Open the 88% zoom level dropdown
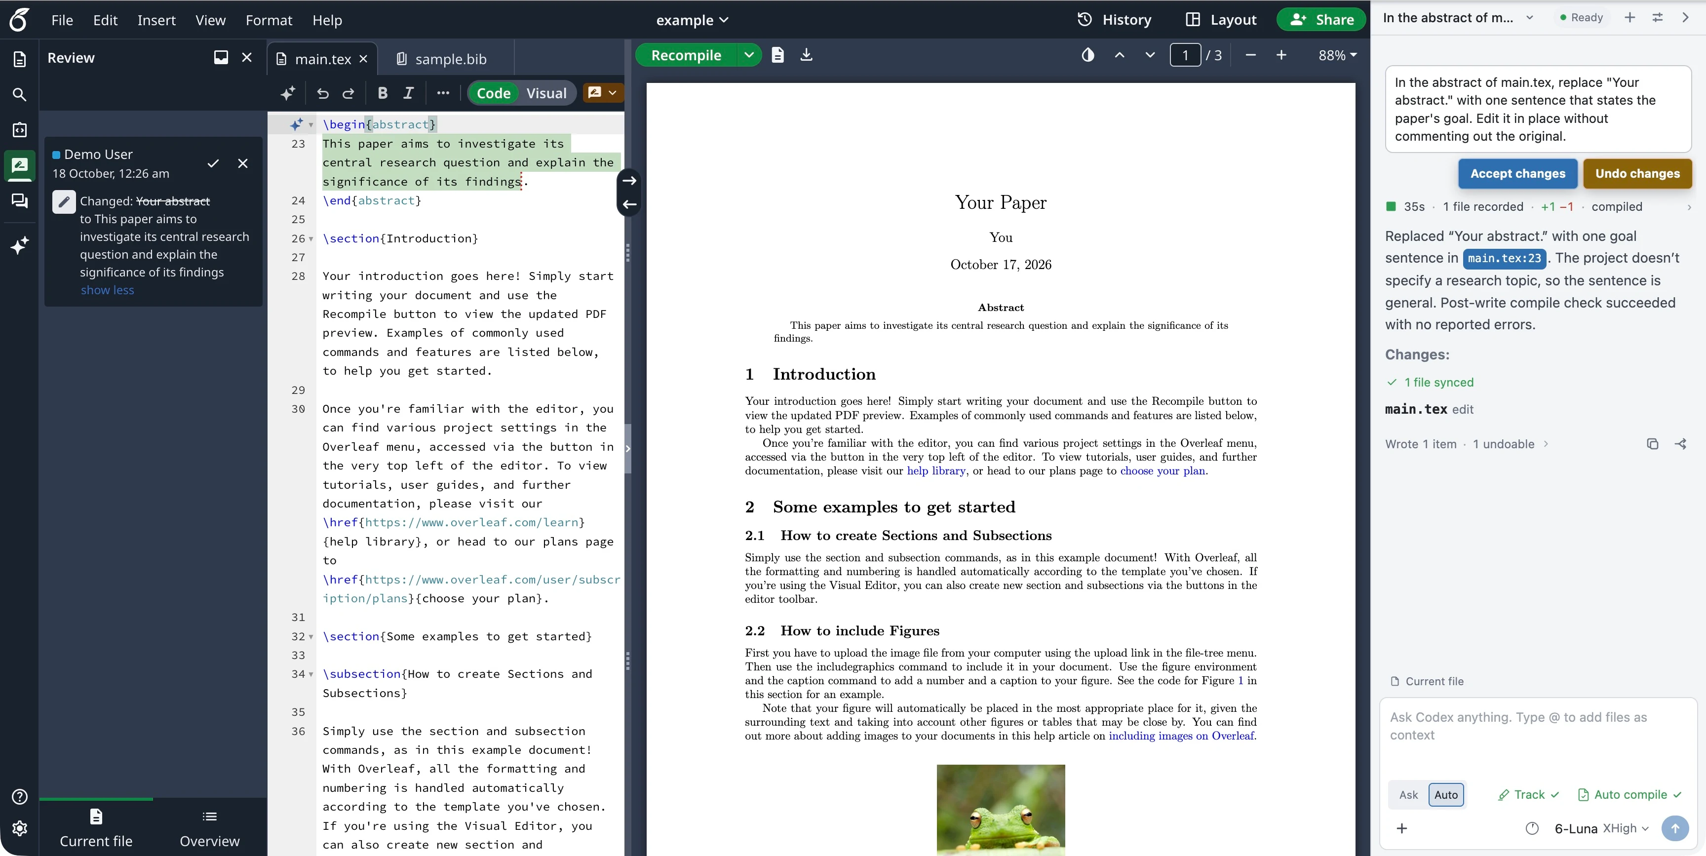The image size is (1706, 856). pyautogui.click(x=1338, y=56)
